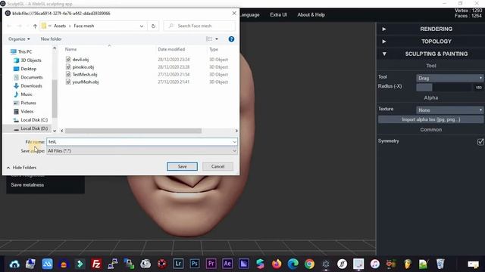Image resolution: width=485 pixels, height=272 pixels.
Task: Toggle the Symmetry checkbox
Action: coord(480,141)
